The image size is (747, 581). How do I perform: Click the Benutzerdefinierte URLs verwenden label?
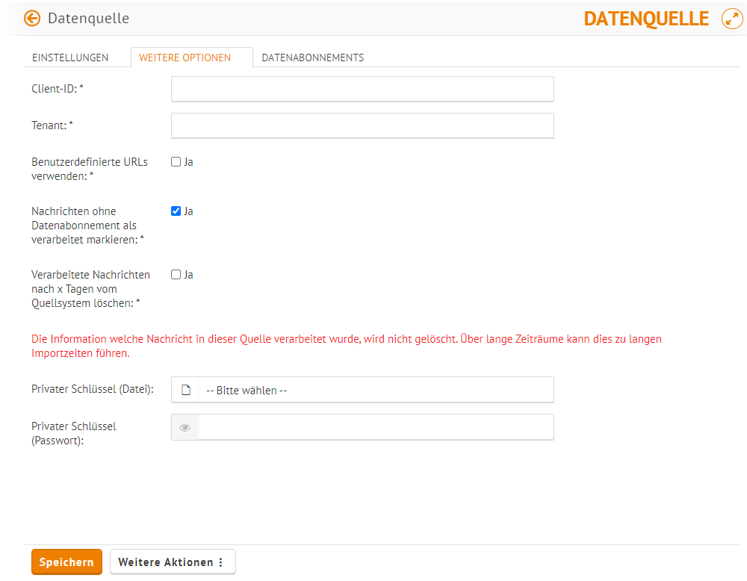coord(90,169)
